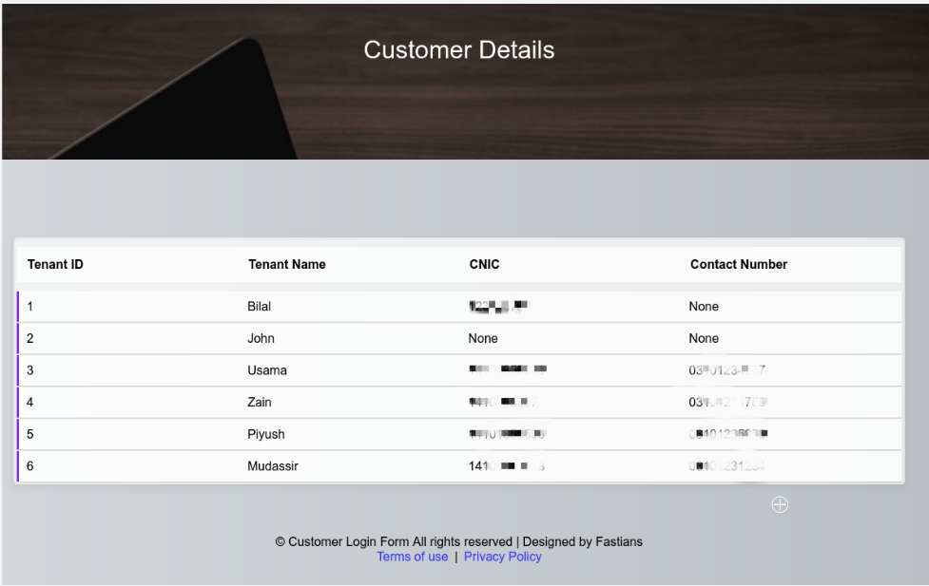Click Tenant ID 1 cell
Image resolution: width=929 pixels, height=586 pixels.
click(x=29, y=307)
